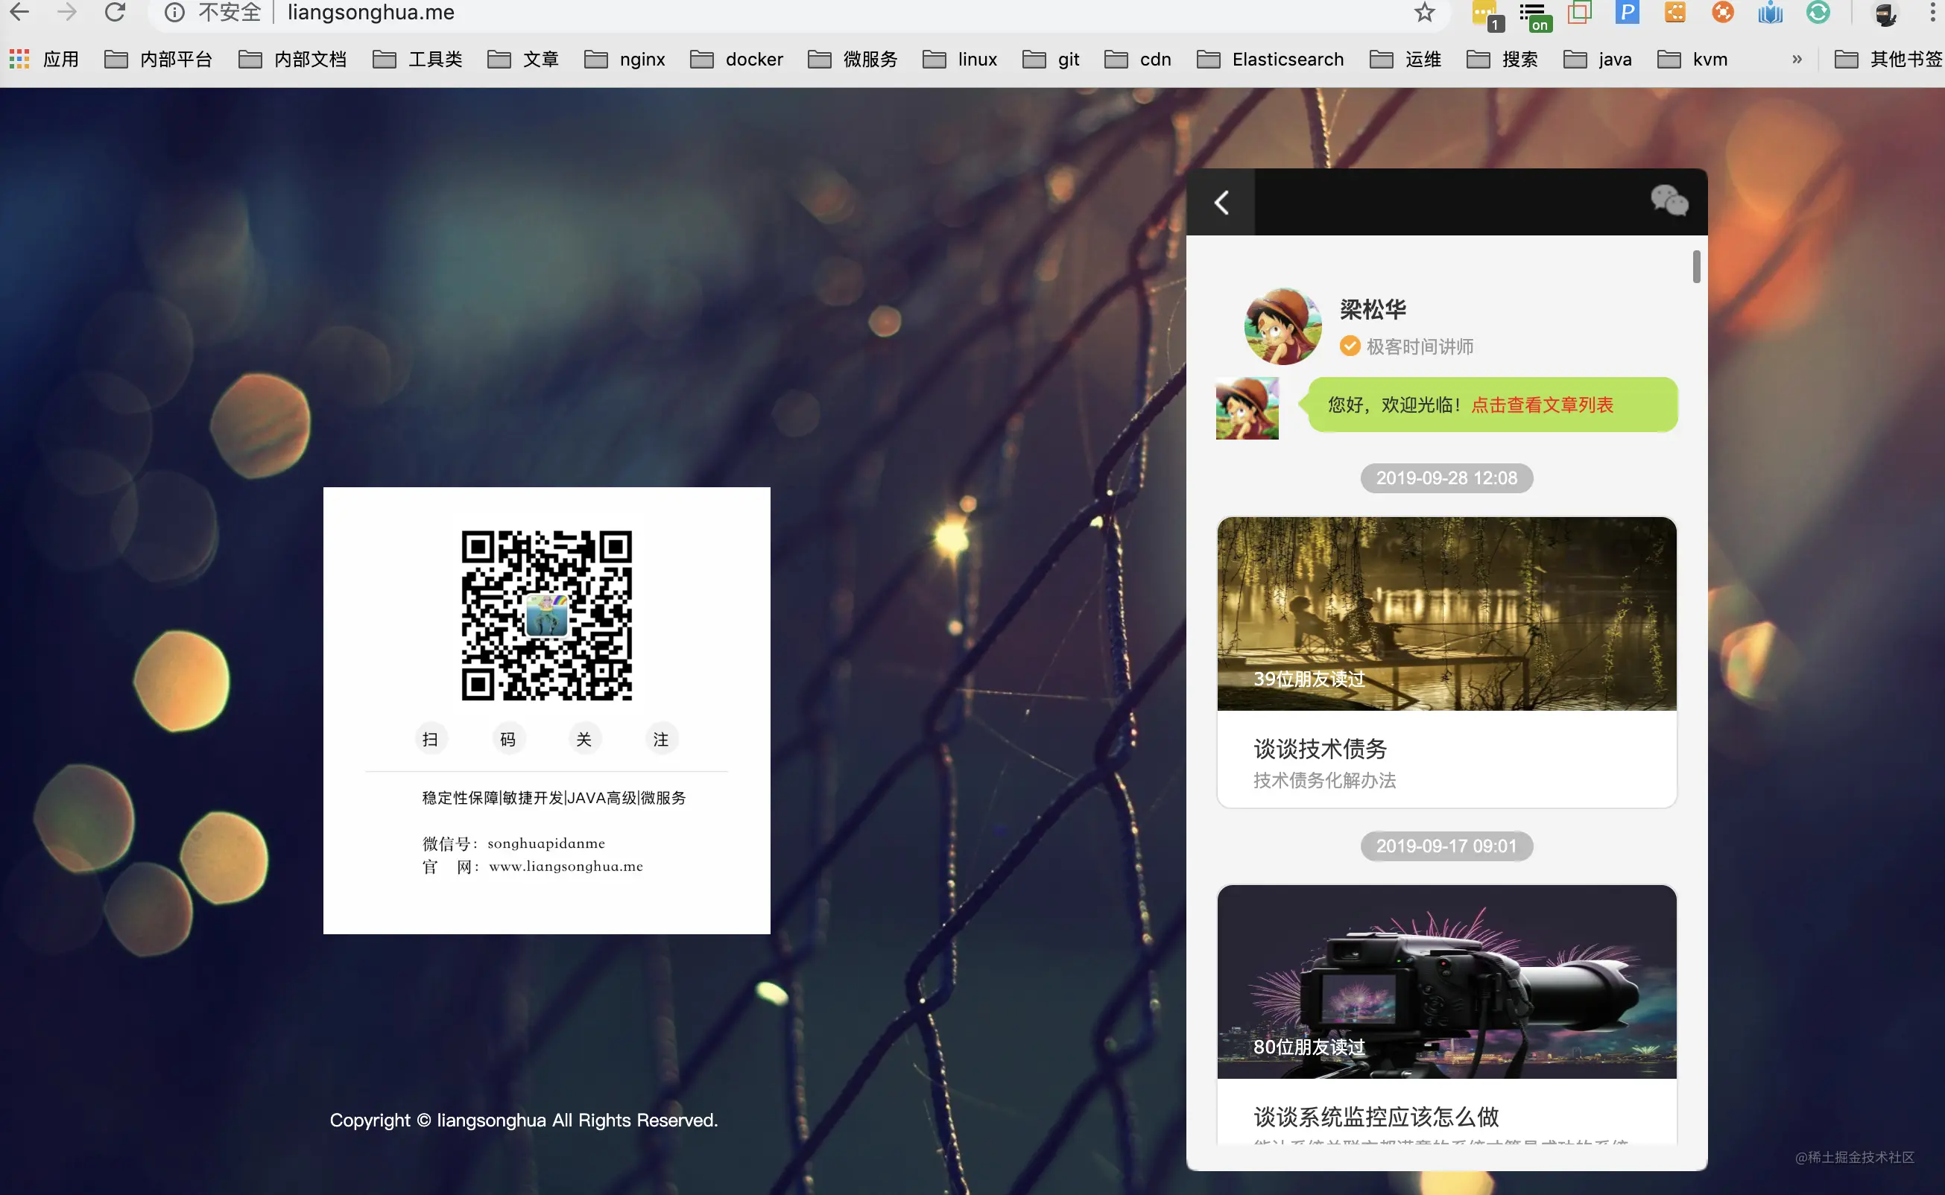Open the 文章 bookmark folder
This screenshot has height=1195, width=1945.
tap(523, 60)
